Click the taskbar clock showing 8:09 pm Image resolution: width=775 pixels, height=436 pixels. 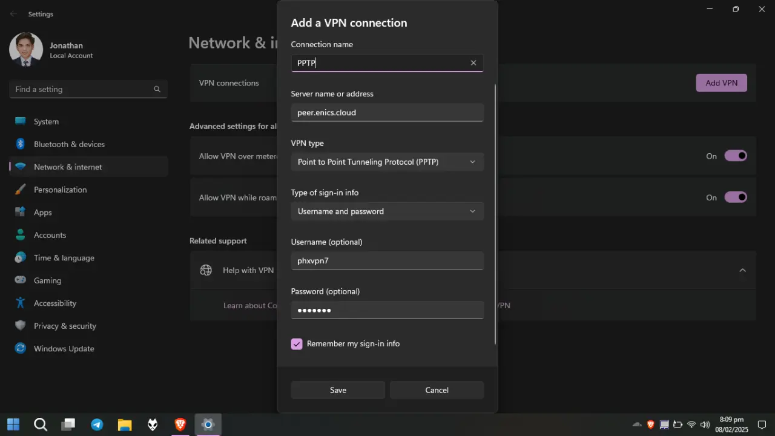click(731, 424)
